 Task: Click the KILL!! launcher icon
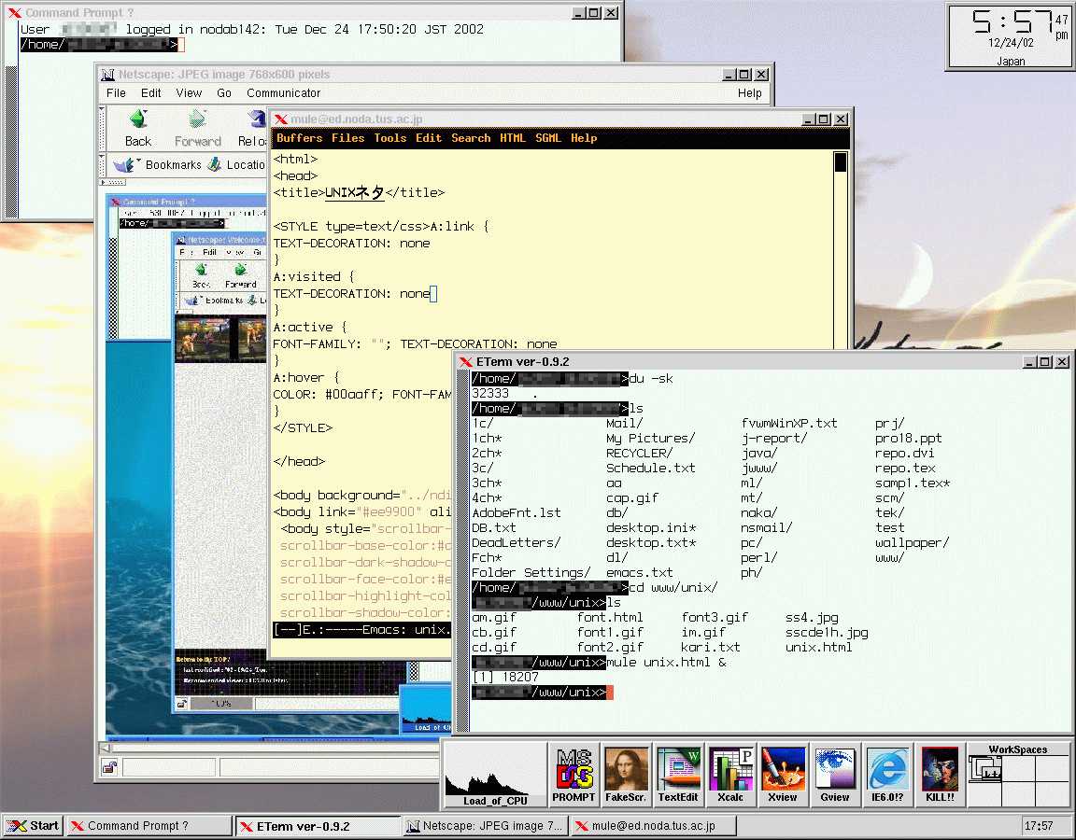940,774
